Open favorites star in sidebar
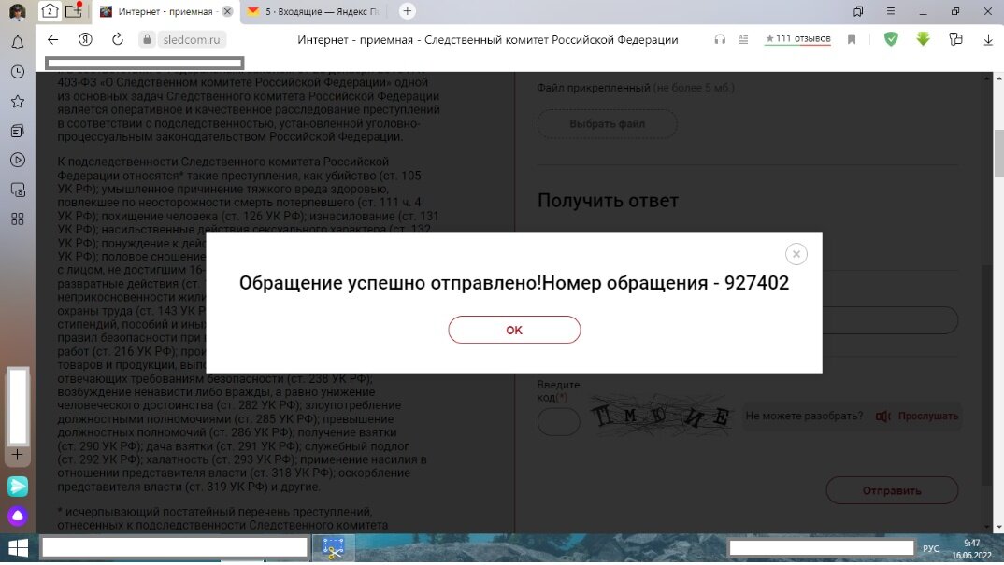This screenshot has width=1004, height=565. click(18, 101)
